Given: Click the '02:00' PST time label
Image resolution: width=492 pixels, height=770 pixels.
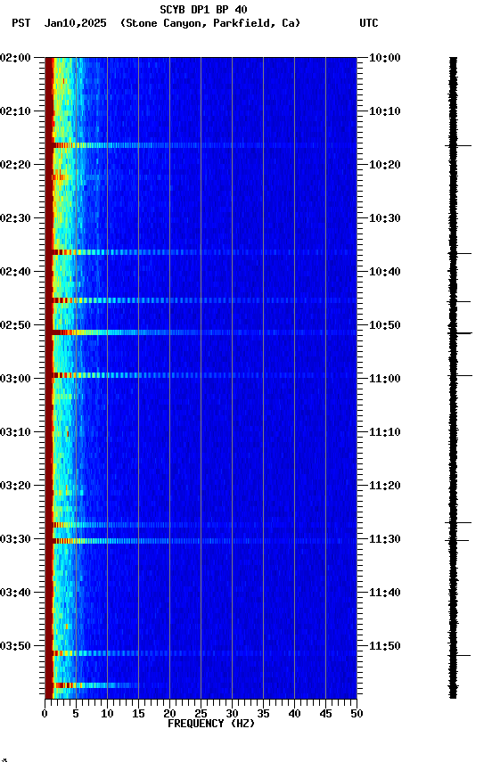Looking at the screenshot, I should [15, 58].
